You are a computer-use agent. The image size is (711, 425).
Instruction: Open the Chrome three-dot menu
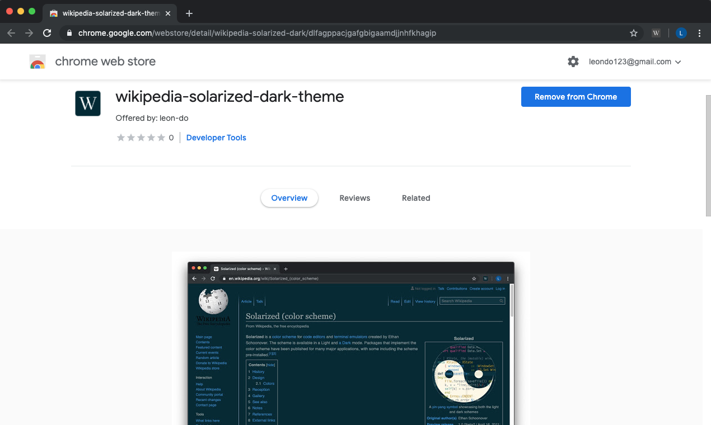click(x=699, y=33)
